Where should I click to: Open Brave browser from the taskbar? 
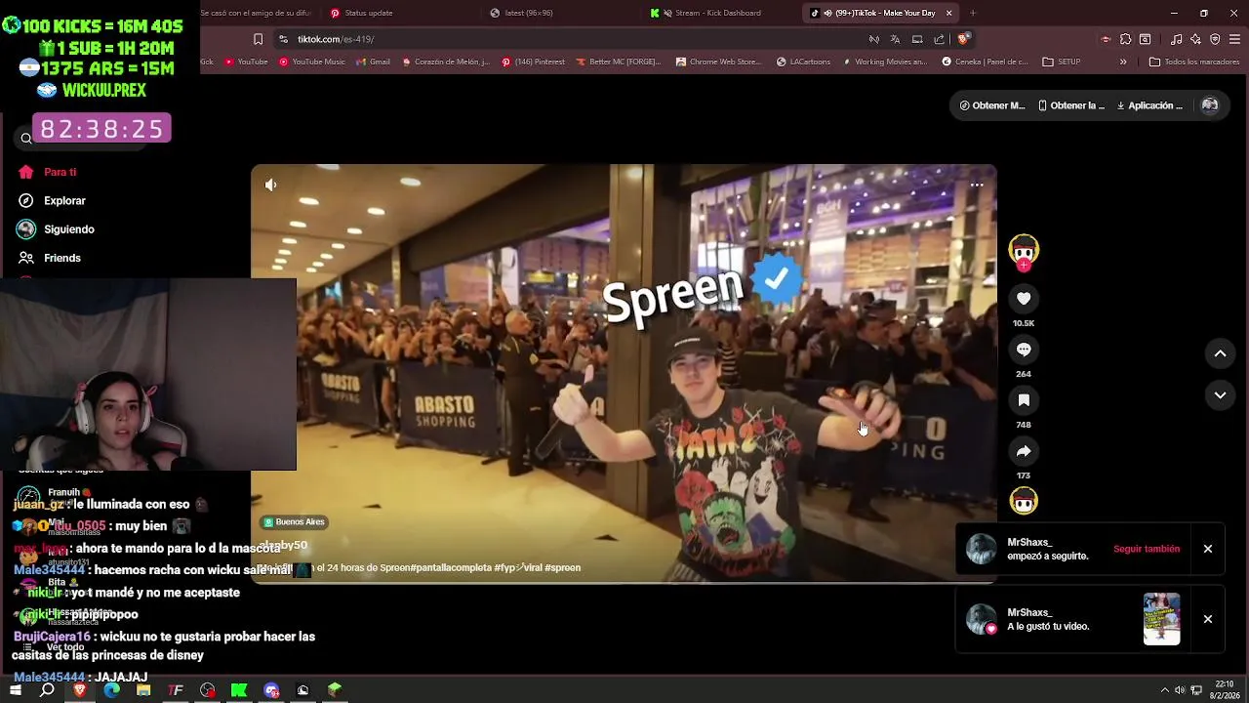tap(80, 690)
